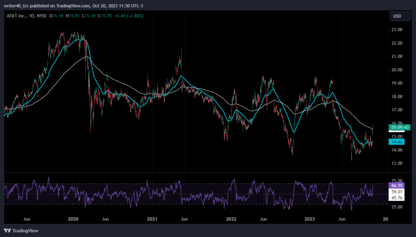416x237 pixels.
Task: Select the high value H15.91
Action: [x=73, y=16]
